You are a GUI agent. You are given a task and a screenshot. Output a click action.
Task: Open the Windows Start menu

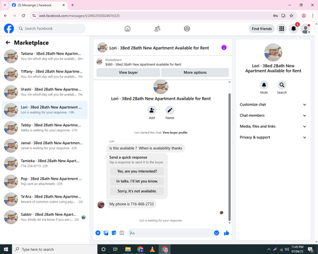click(x=6, y=250)
